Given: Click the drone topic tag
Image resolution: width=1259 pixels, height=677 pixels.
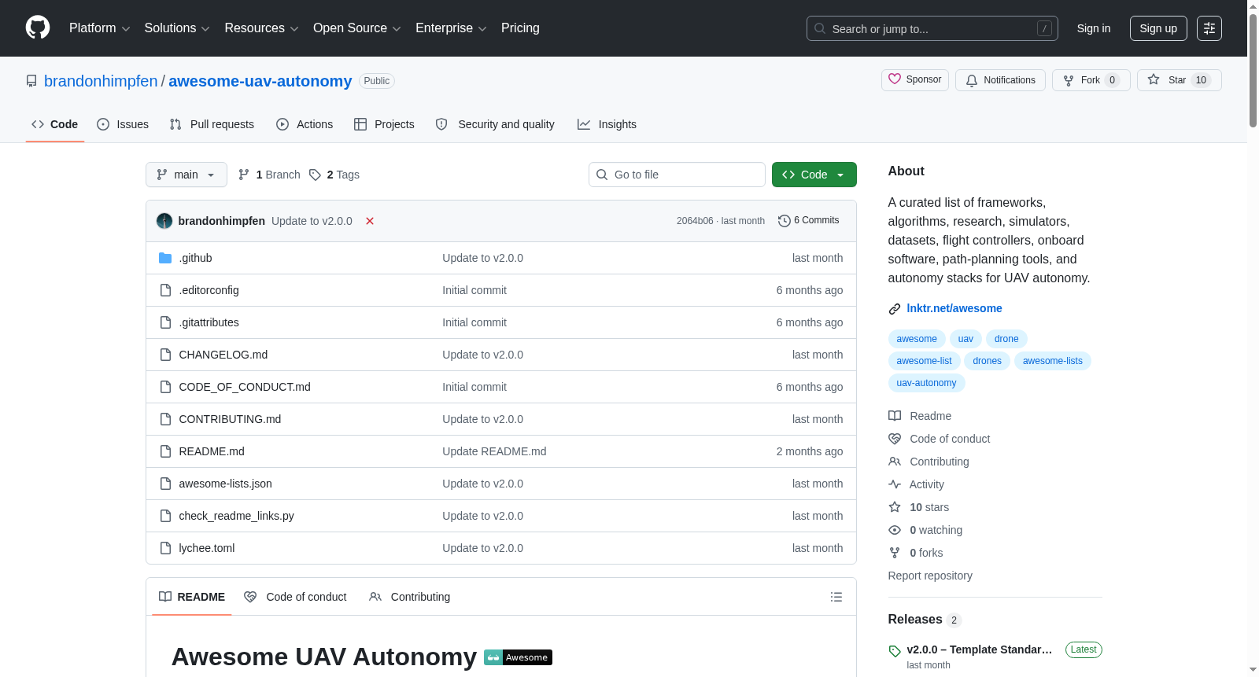Looking at the screenshot, I should pyautogui.click(x=1006, y=339).
